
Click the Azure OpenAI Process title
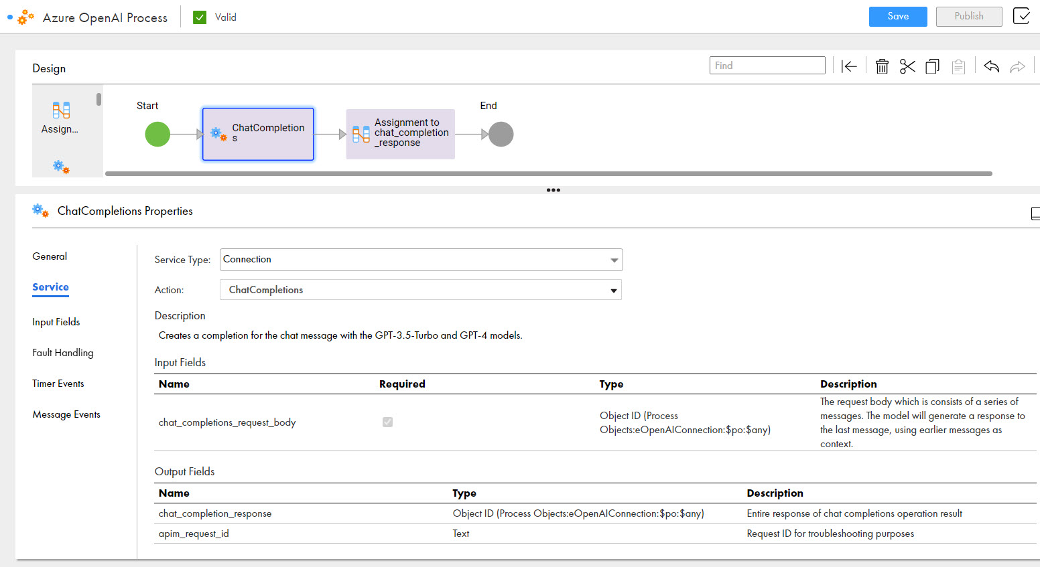(105, 17)
